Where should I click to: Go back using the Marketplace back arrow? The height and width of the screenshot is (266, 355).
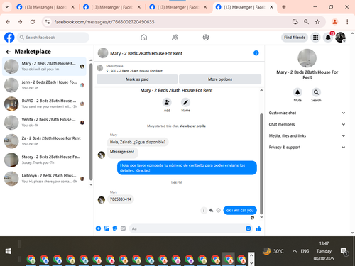pos(9,52)
